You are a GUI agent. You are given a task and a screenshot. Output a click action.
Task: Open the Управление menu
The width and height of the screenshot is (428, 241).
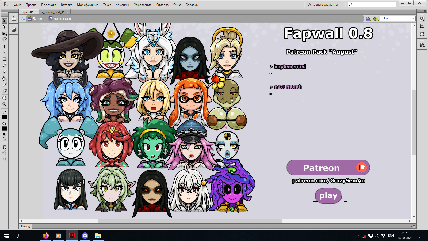pos(143,5)
